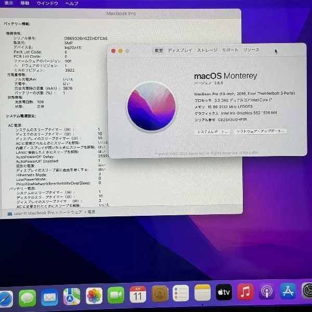Viewport: 312px width, 312px height.
Task: Open Podcasts from the Dock
Action: (x=267, y=291)
